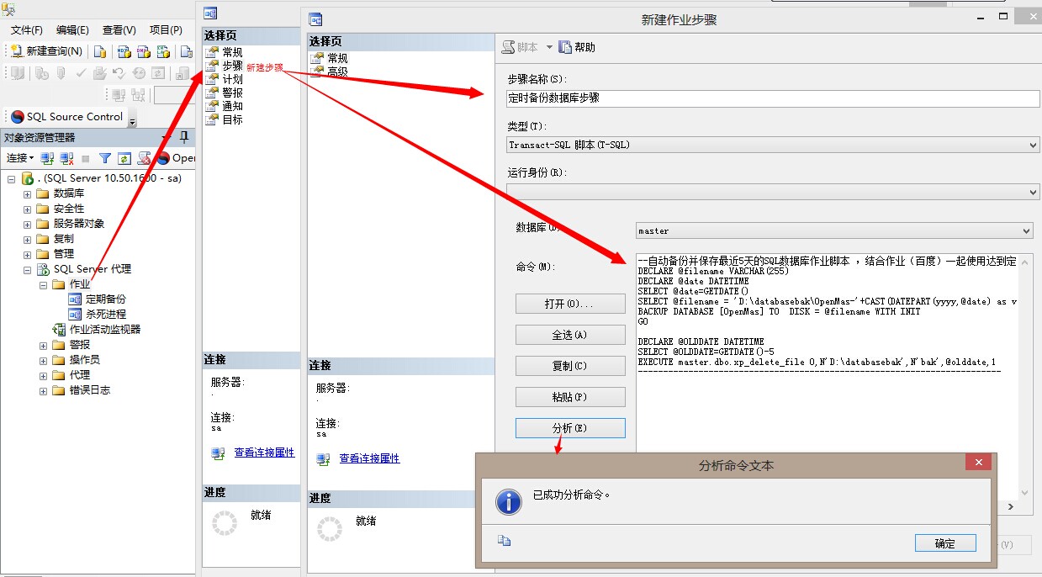
Task: Expand the 服务器对象 folder
Action: click(27, 224)
